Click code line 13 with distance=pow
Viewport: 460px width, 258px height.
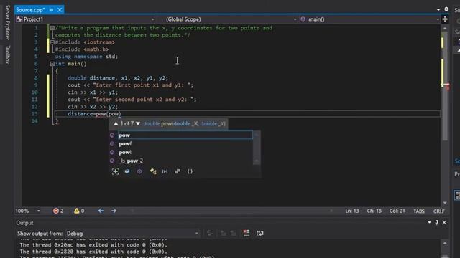click(94, 114)
